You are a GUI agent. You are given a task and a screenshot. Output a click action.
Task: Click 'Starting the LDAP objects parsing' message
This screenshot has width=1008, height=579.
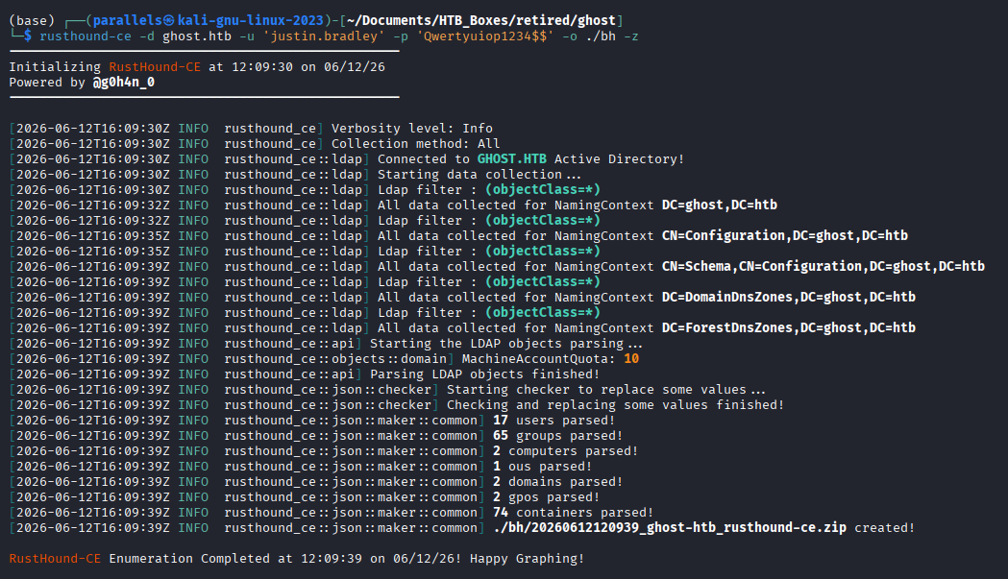(x=506, y=344)
